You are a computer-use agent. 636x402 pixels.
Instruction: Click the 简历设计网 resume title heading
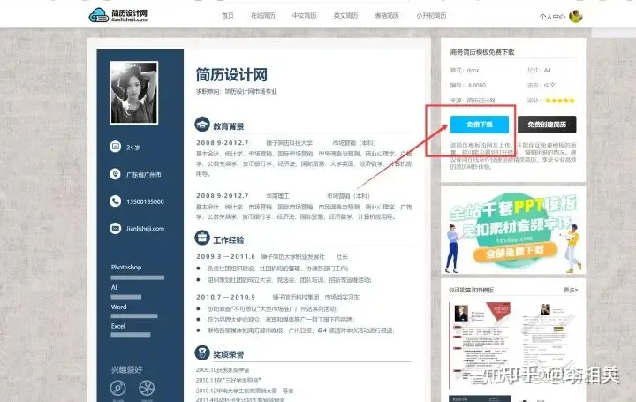(x=231, y=75)
